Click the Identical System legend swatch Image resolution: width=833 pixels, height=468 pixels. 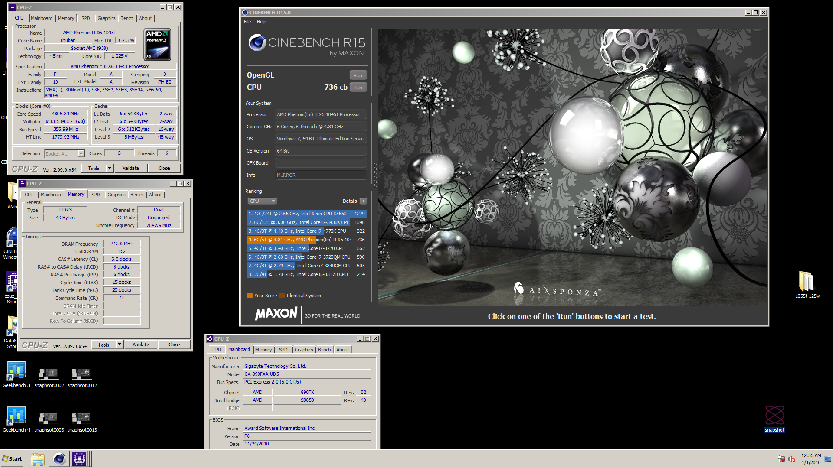(282, 296)
